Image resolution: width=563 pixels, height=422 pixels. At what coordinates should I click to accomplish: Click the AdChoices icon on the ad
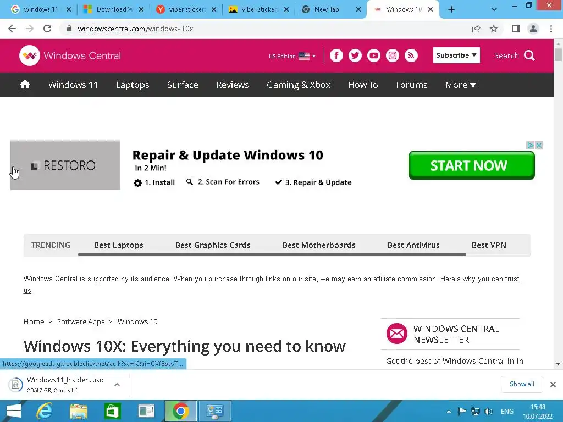(531, 145)
